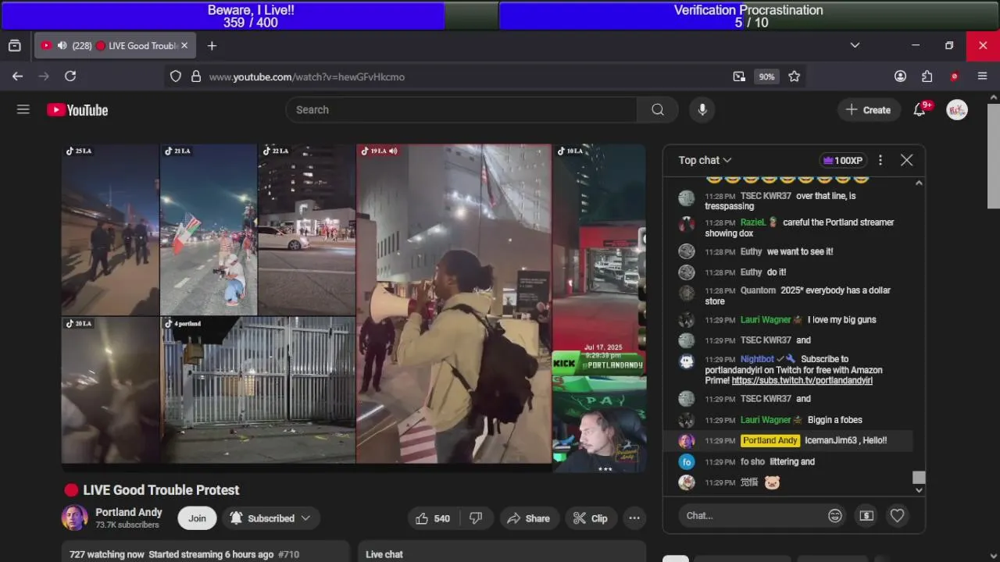Open YouTube notifications bell
The width and height of the screenshot is (1000, 562).
pos(920,110)
